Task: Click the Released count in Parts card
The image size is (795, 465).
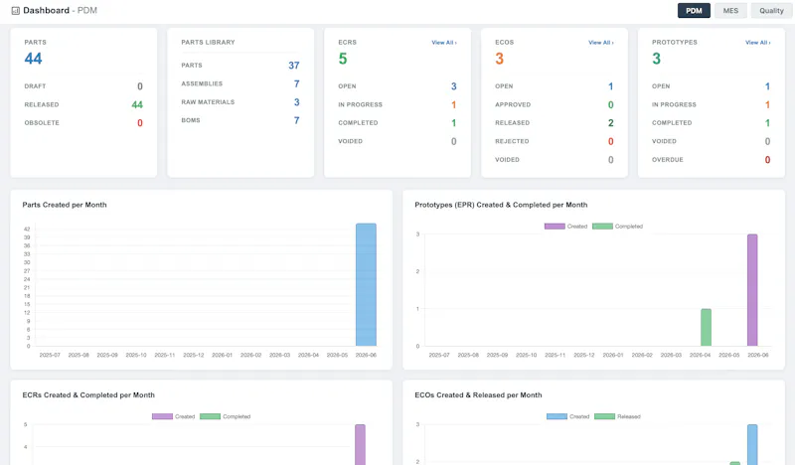Action: (x=137, y=105)
